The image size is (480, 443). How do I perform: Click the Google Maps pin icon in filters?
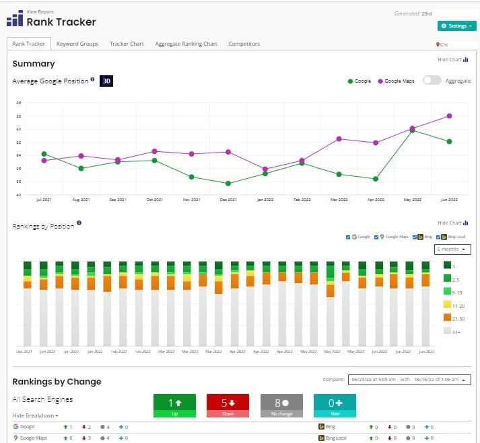click(x=382, y=237)
